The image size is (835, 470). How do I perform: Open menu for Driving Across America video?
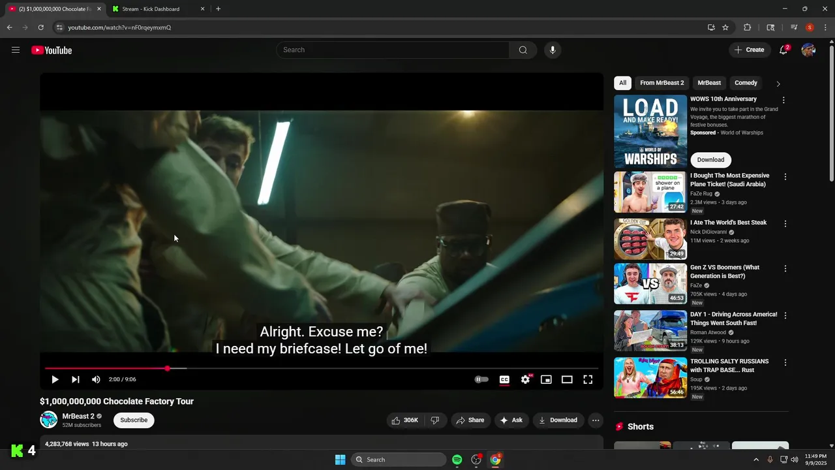point(785,315)
